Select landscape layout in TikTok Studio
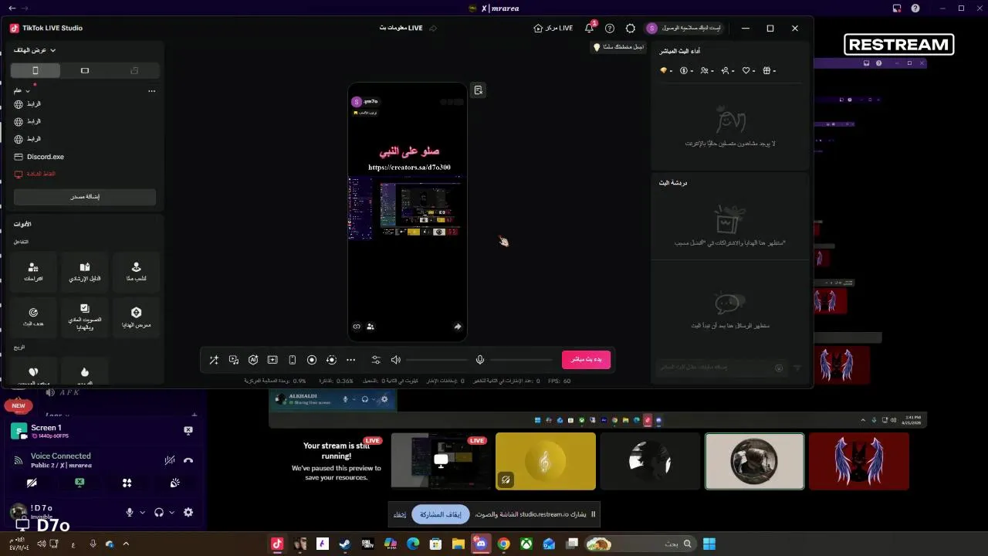 [85, 70]
